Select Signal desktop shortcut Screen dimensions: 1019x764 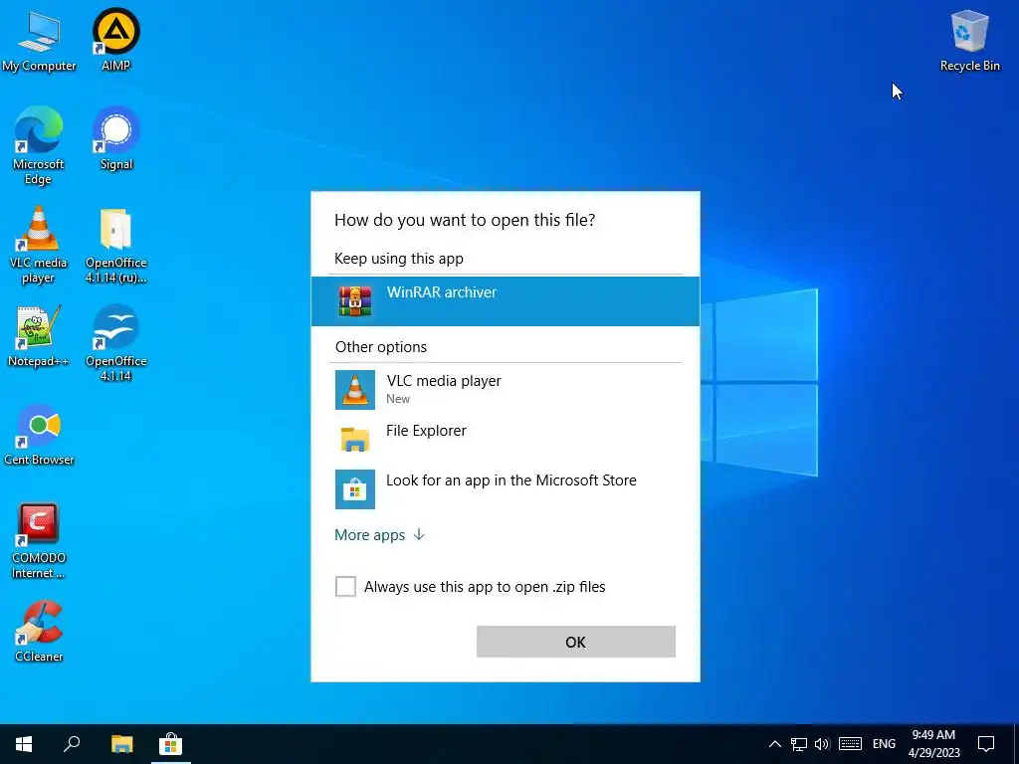[x=115, y=138]
